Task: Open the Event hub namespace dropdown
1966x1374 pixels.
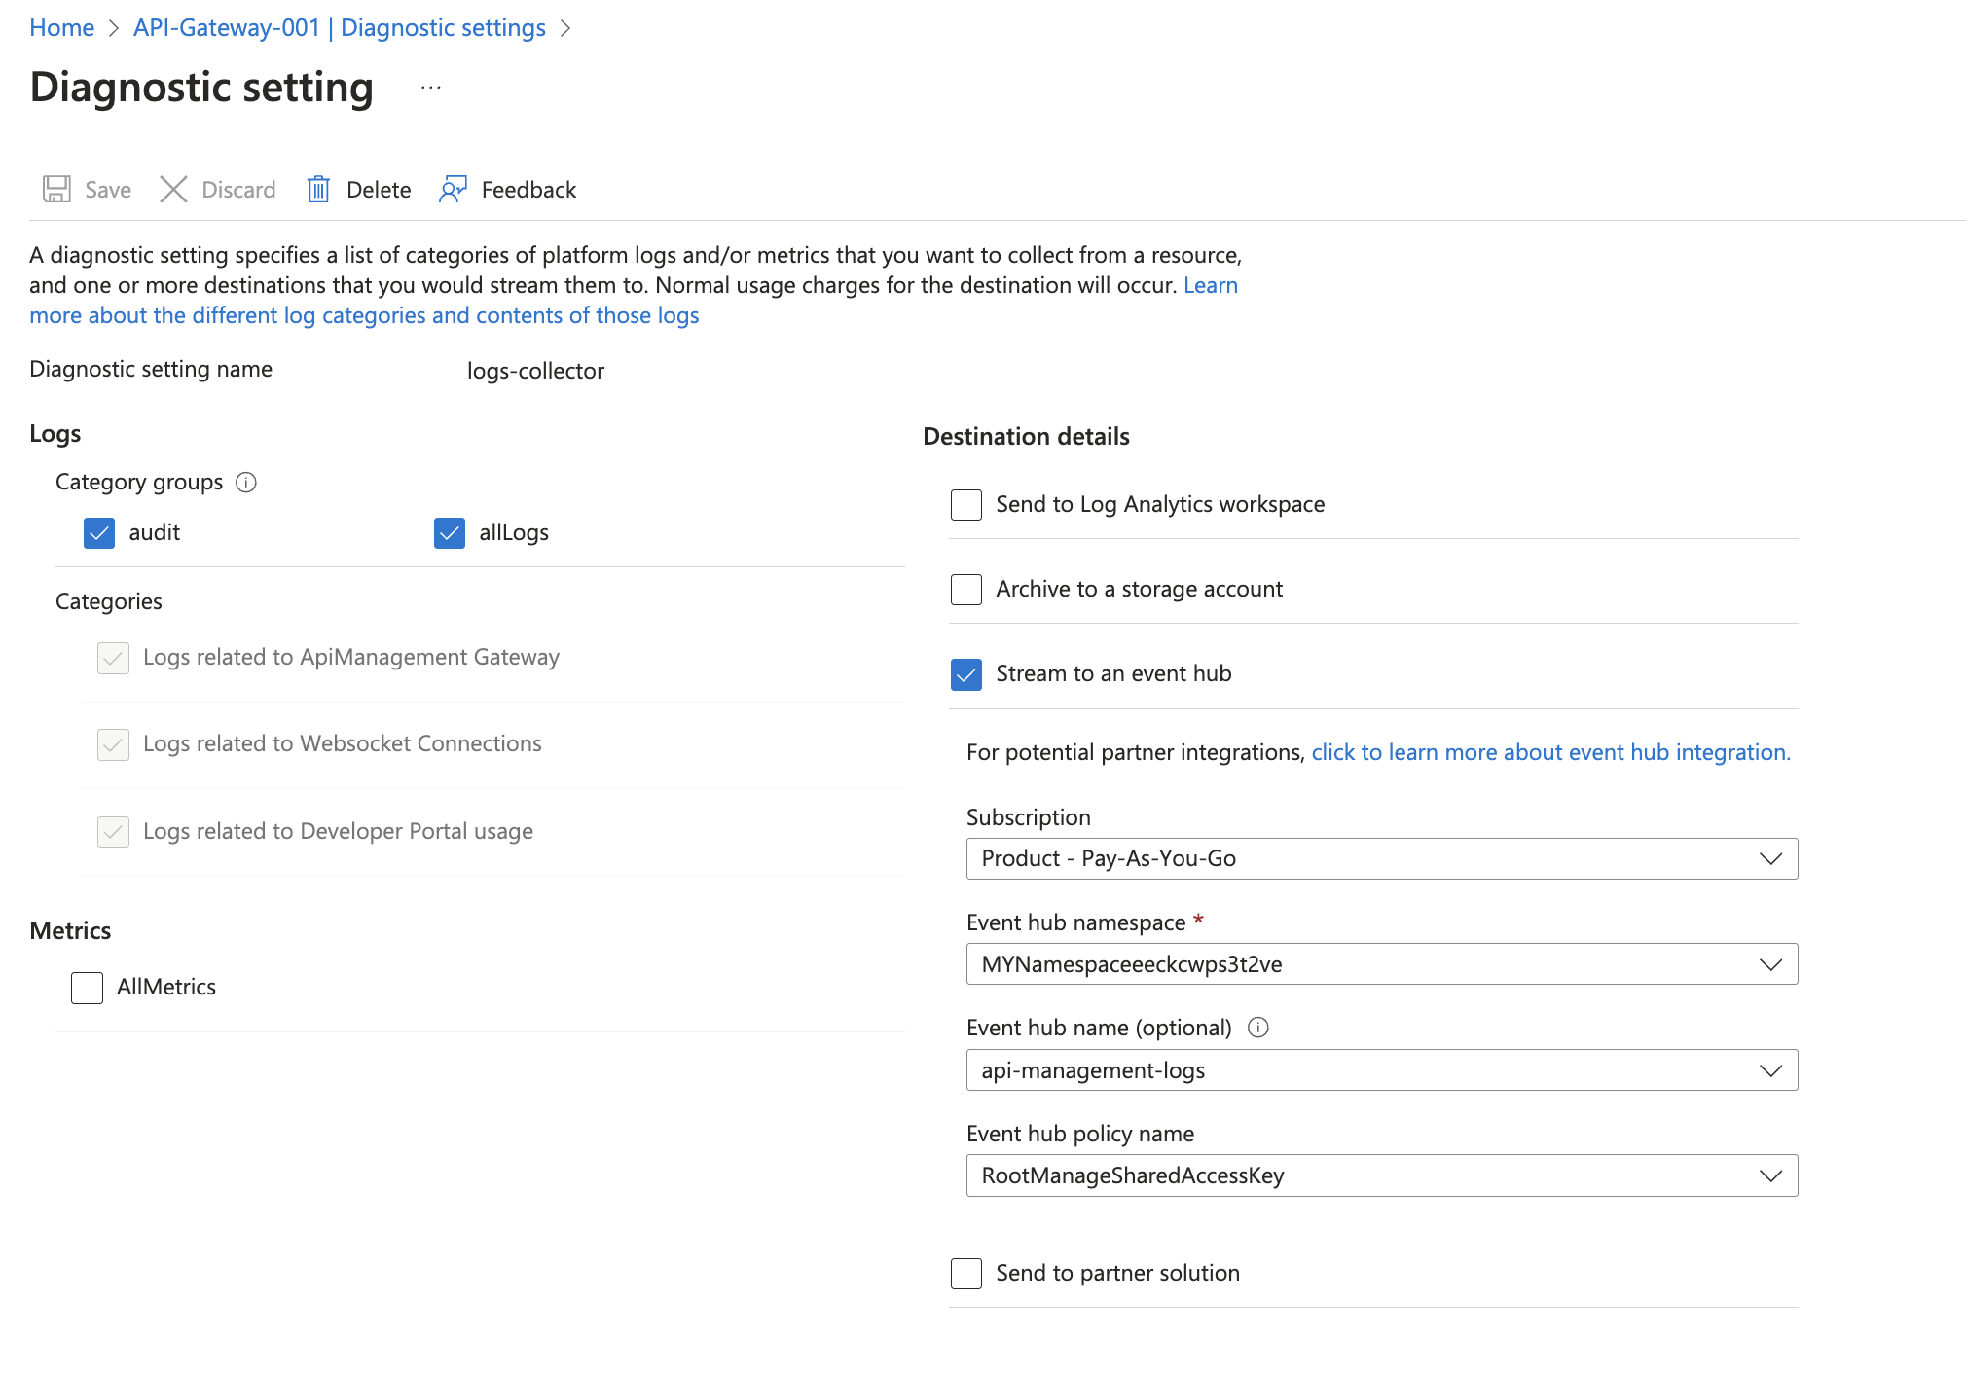Action: click(1381, 964)
